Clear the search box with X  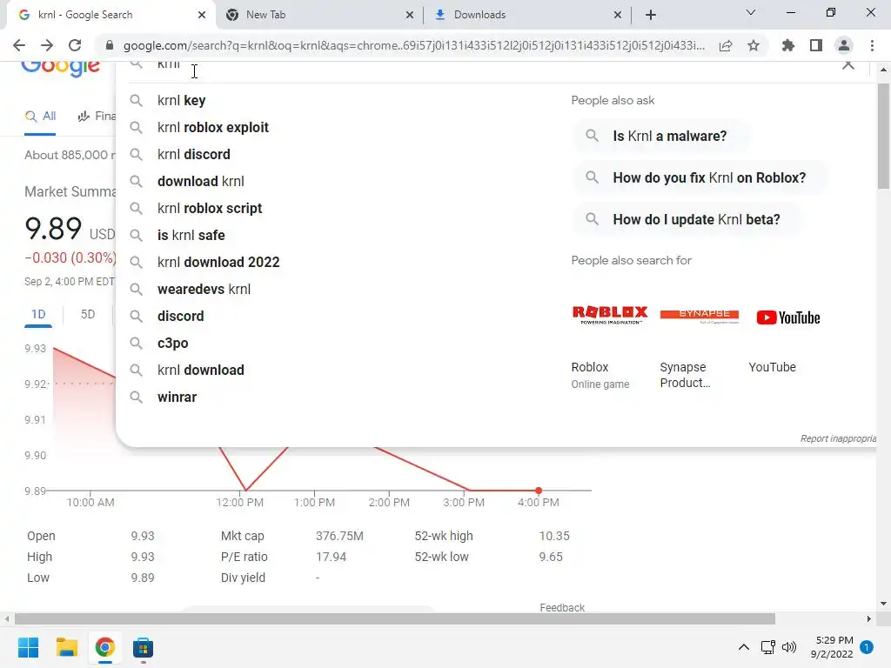tap(848, 64)
